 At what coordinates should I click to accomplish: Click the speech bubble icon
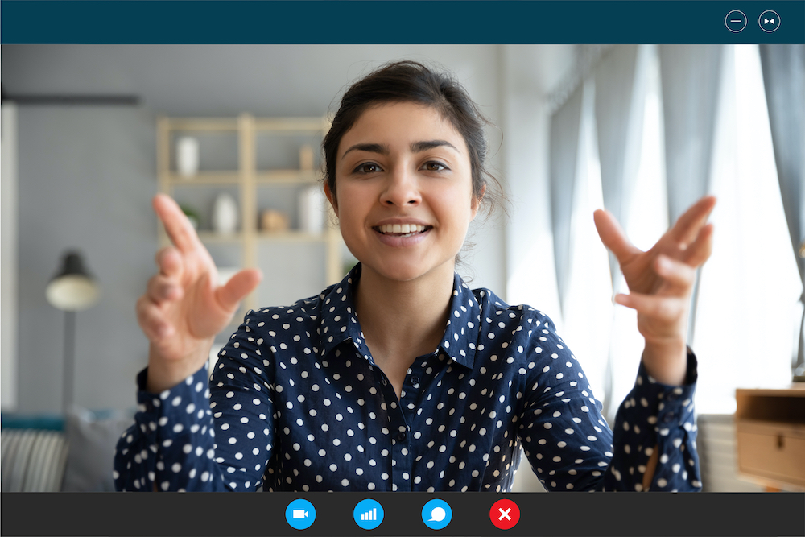click(436, 514)
